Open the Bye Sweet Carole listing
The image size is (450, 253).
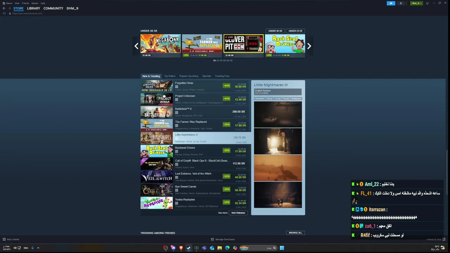point(195,190)
